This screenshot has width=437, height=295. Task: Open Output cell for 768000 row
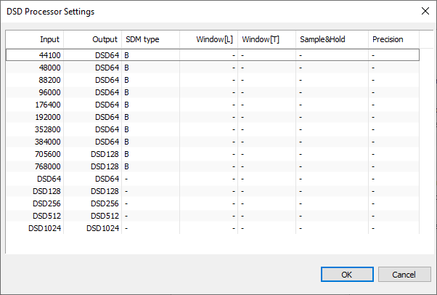click(x=92, y=166)
